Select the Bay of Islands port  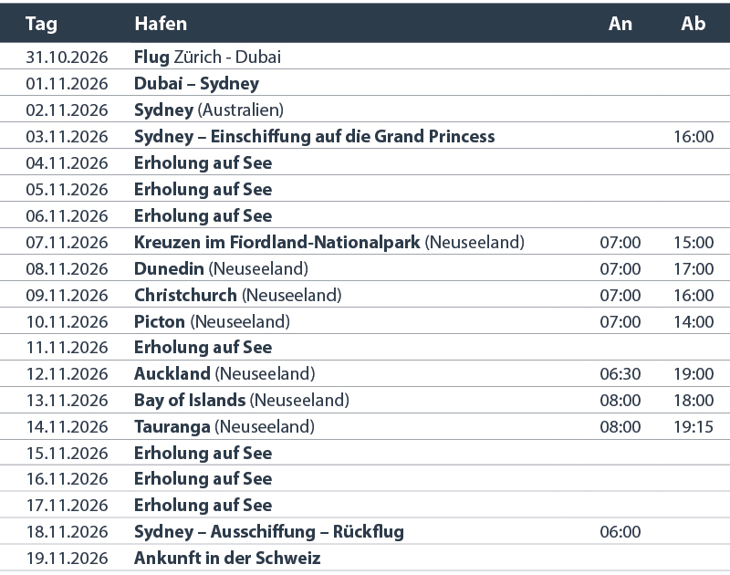(241, 400)
